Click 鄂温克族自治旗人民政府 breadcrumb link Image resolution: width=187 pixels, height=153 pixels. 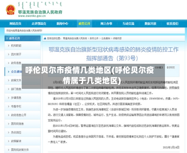coord(75,39)
